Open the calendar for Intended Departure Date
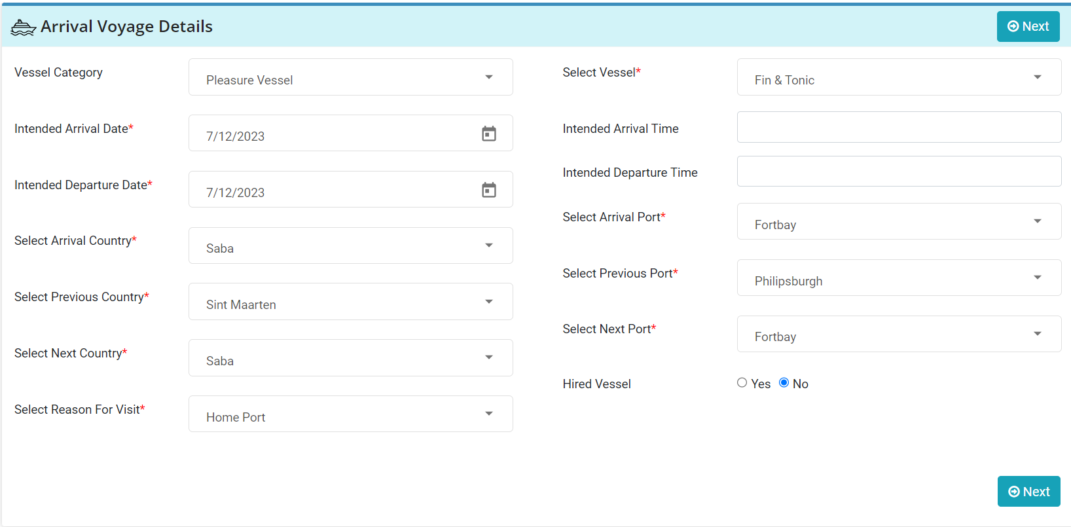Viewport: 1071px width, 527px height. (x=488, y=189)
